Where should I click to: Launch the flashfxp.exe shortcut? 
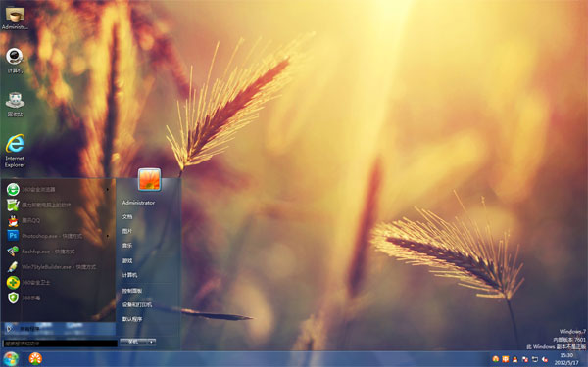point(58,252)
